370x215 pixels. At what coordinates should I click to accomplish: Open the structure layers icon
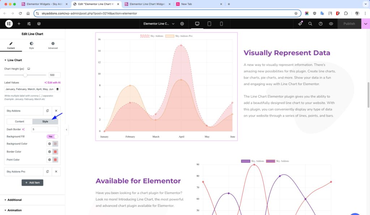click(x=39, y=23)
